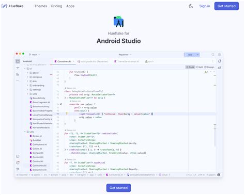
Task: Click the top-right Get started button
Action: pyautogui.click(x=226, y=6)
